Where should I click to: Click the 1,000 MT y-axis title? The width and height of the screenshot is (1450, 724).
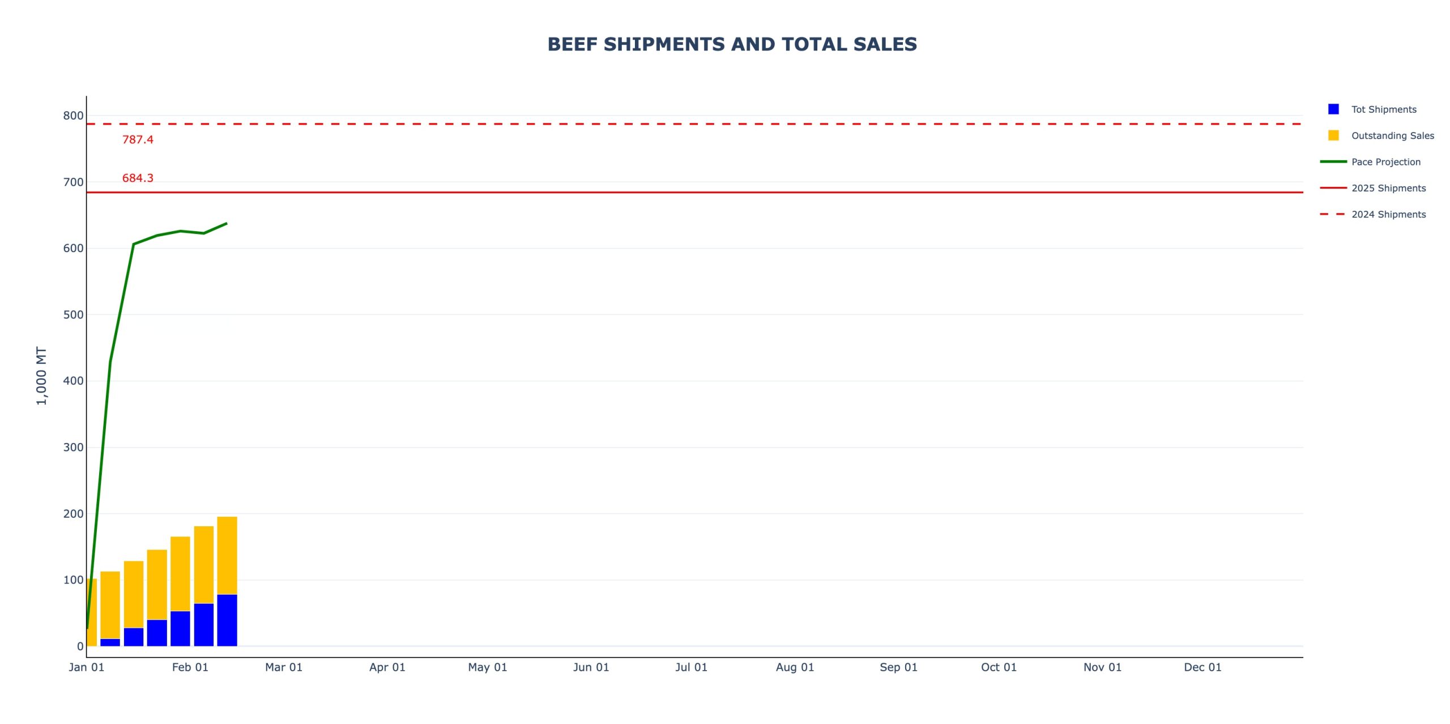(x=41, y=376)
